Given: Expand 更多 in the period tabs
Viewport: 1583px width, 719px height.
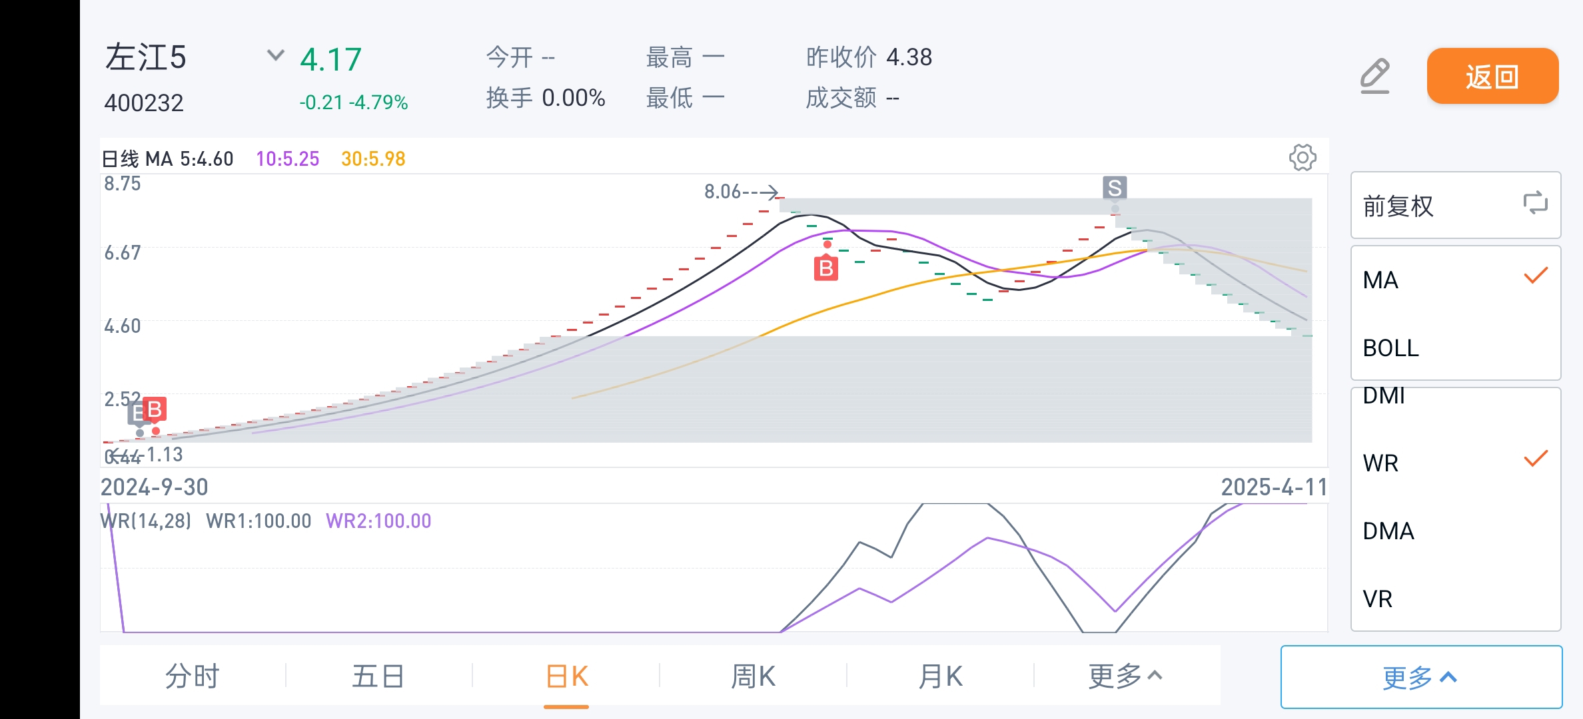Looking at the screenshot, I should pyautogui.click(x=1126, y=676).
